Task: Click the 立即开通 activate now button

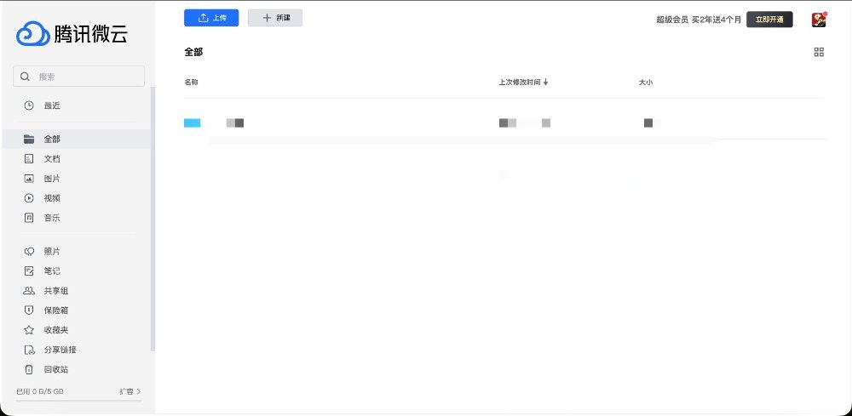Action: [x=769, y=20]
